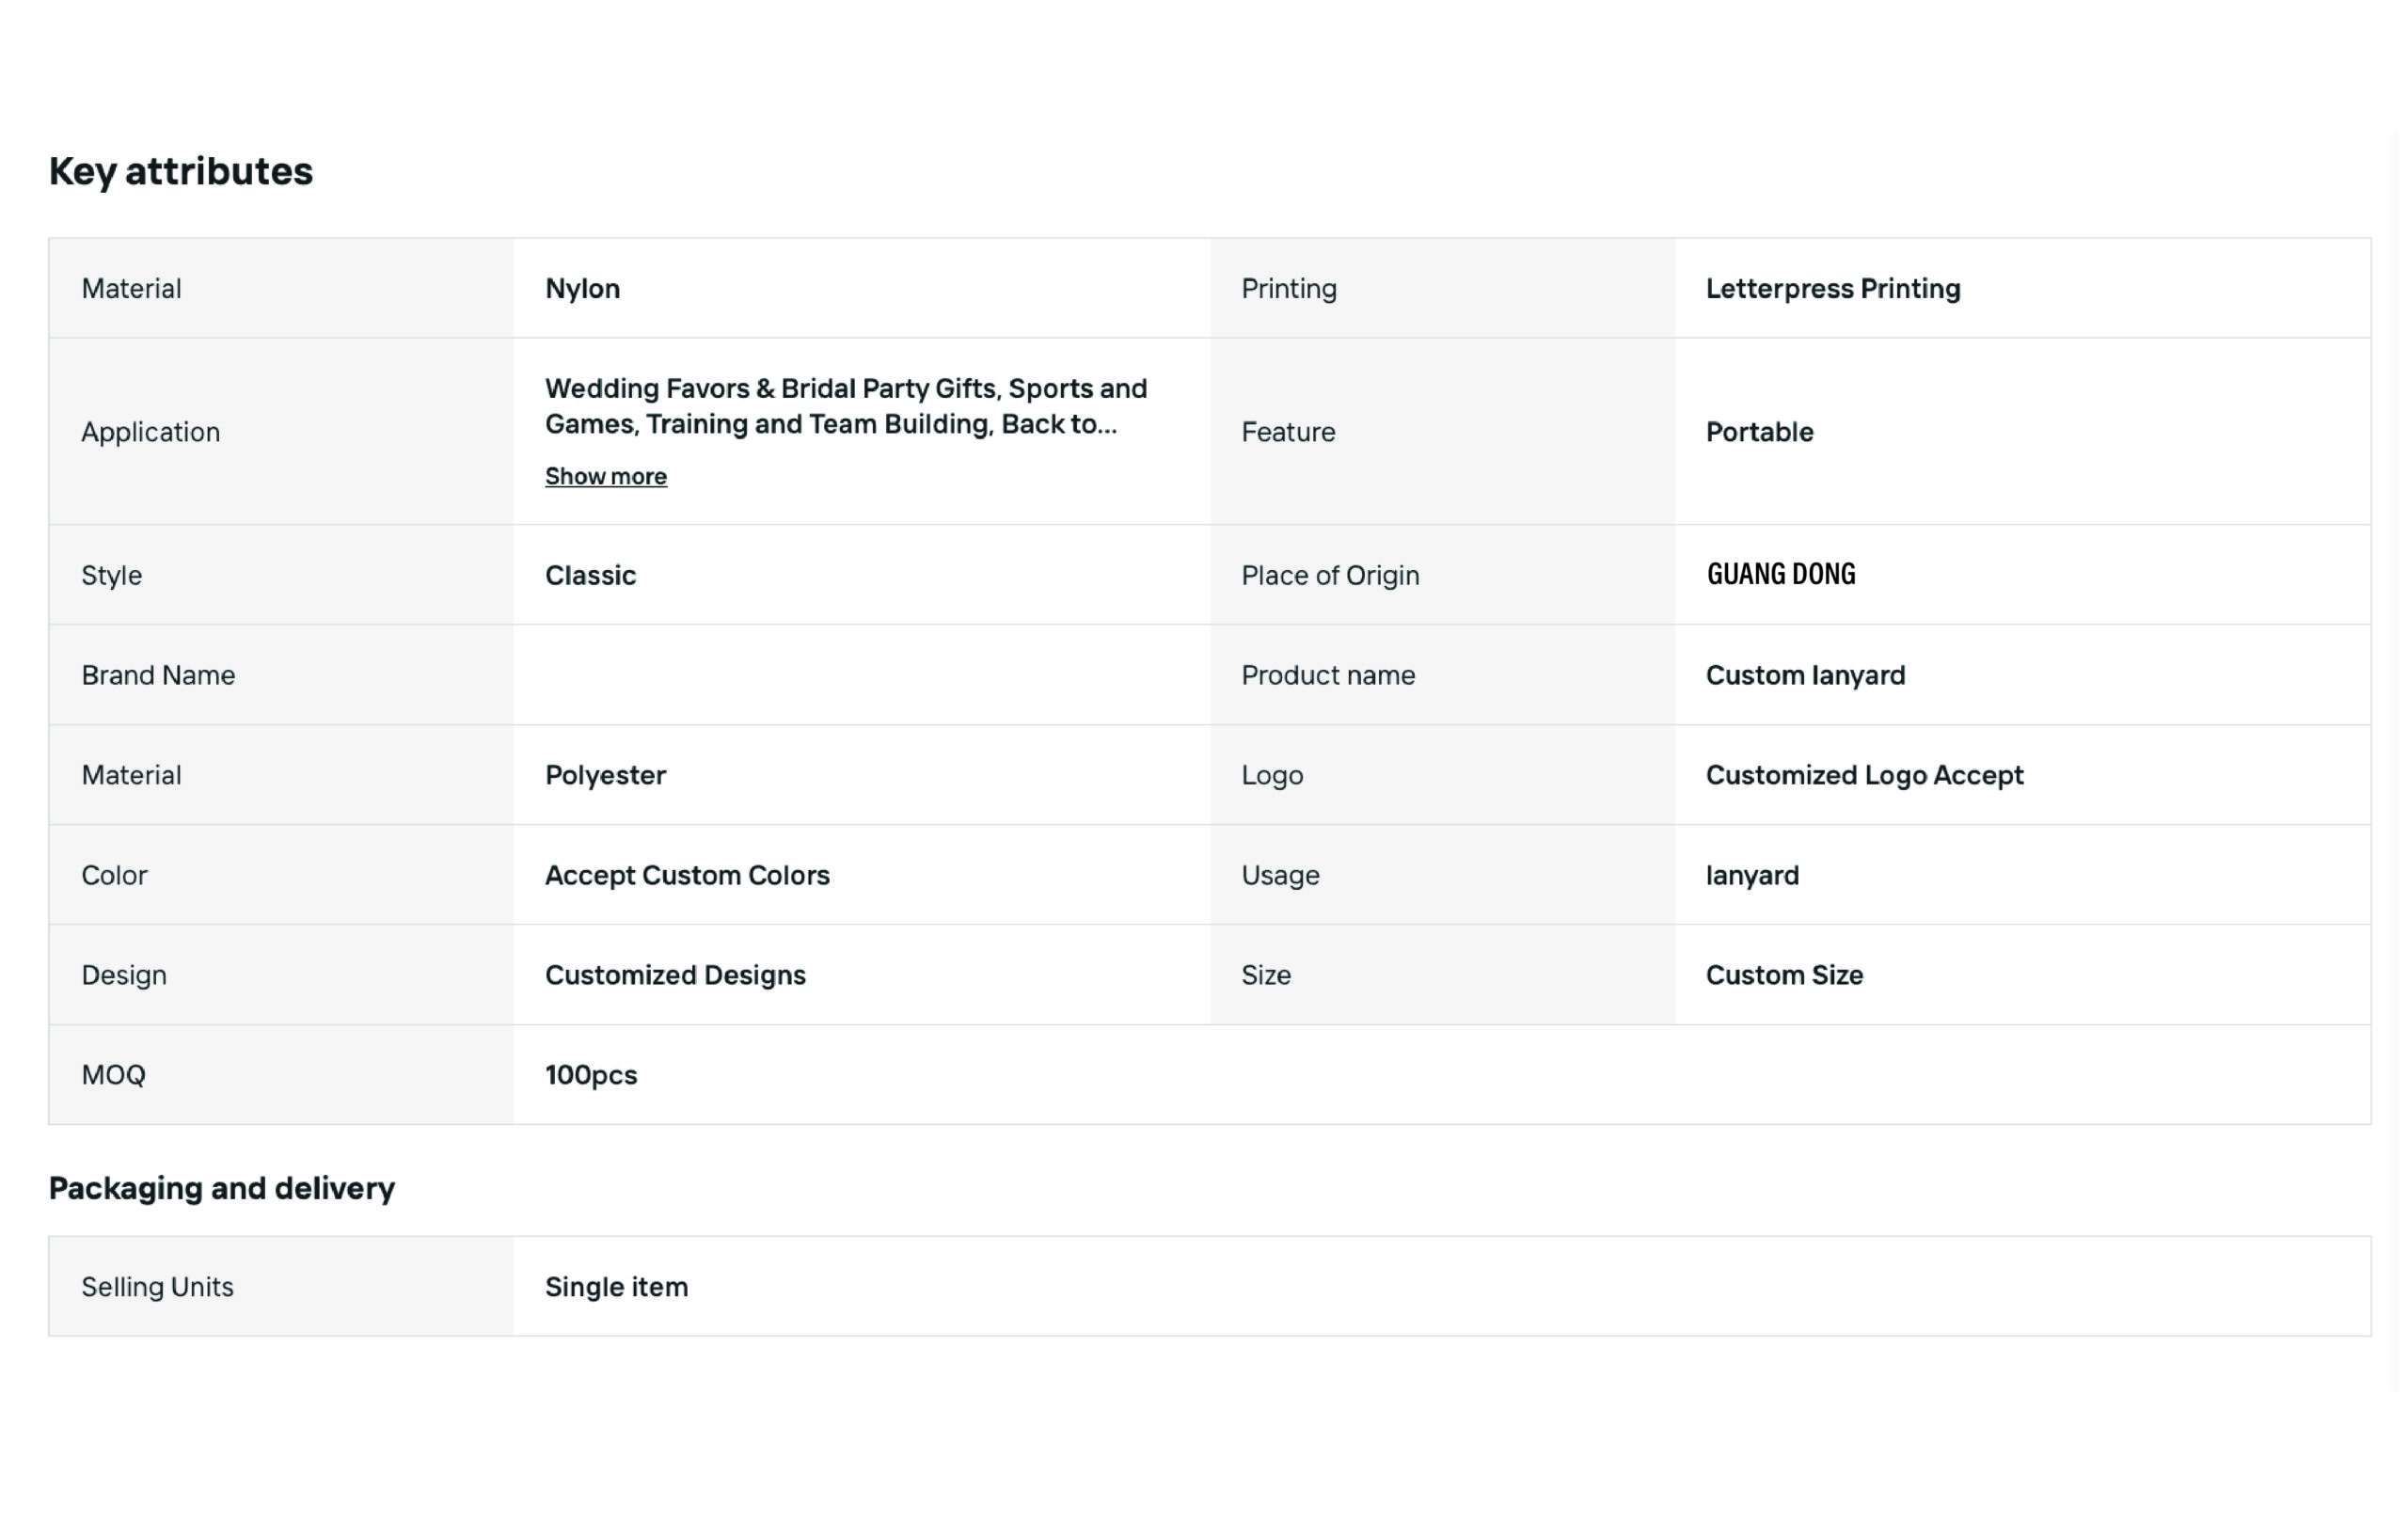Click the Polyester material value
The width and height of the screenshot is (2408, 1521).
[x=605, y=775]
